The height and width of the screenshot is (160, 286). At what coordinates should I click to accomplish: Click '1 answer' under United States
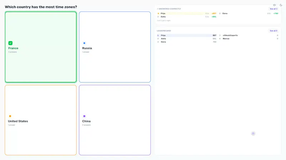click(x=11, y=125)
